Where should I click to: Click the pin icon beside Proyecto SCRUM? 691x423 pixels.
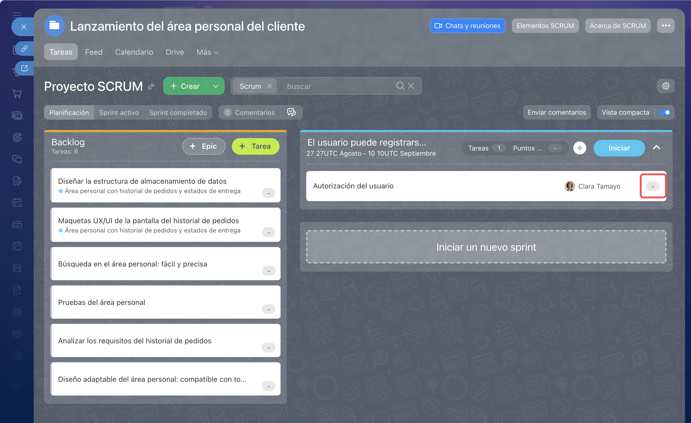[x=151, y=86]
